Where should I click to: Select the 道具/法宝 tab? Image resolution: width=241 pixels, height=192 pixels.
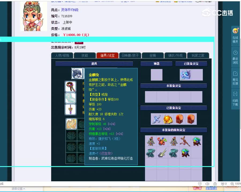pyautogui.click(x=107, y=55)
